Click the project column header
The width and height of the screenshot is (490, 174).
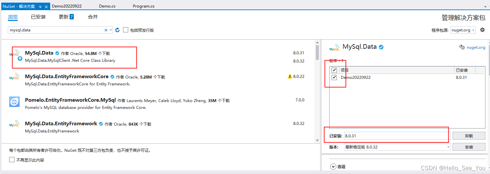click(397, 70)
